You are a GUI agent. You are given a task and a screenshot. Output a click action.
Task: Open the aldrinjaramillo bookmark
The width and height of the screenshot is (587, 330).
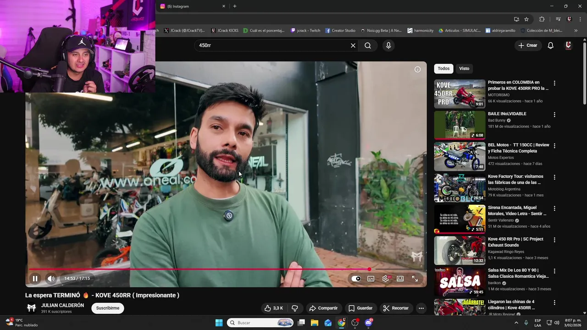(x=500, y=31)
